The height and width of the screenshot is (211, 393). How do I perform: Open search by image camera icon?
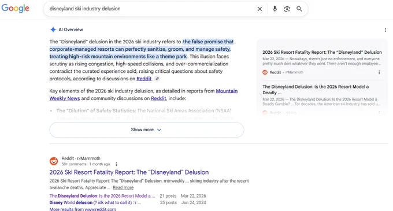click(x=287, y=9)
